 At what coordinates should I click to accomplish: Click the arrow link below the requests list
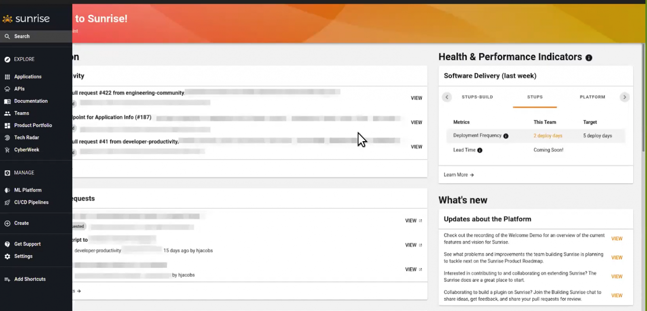(x=77, y=291)
